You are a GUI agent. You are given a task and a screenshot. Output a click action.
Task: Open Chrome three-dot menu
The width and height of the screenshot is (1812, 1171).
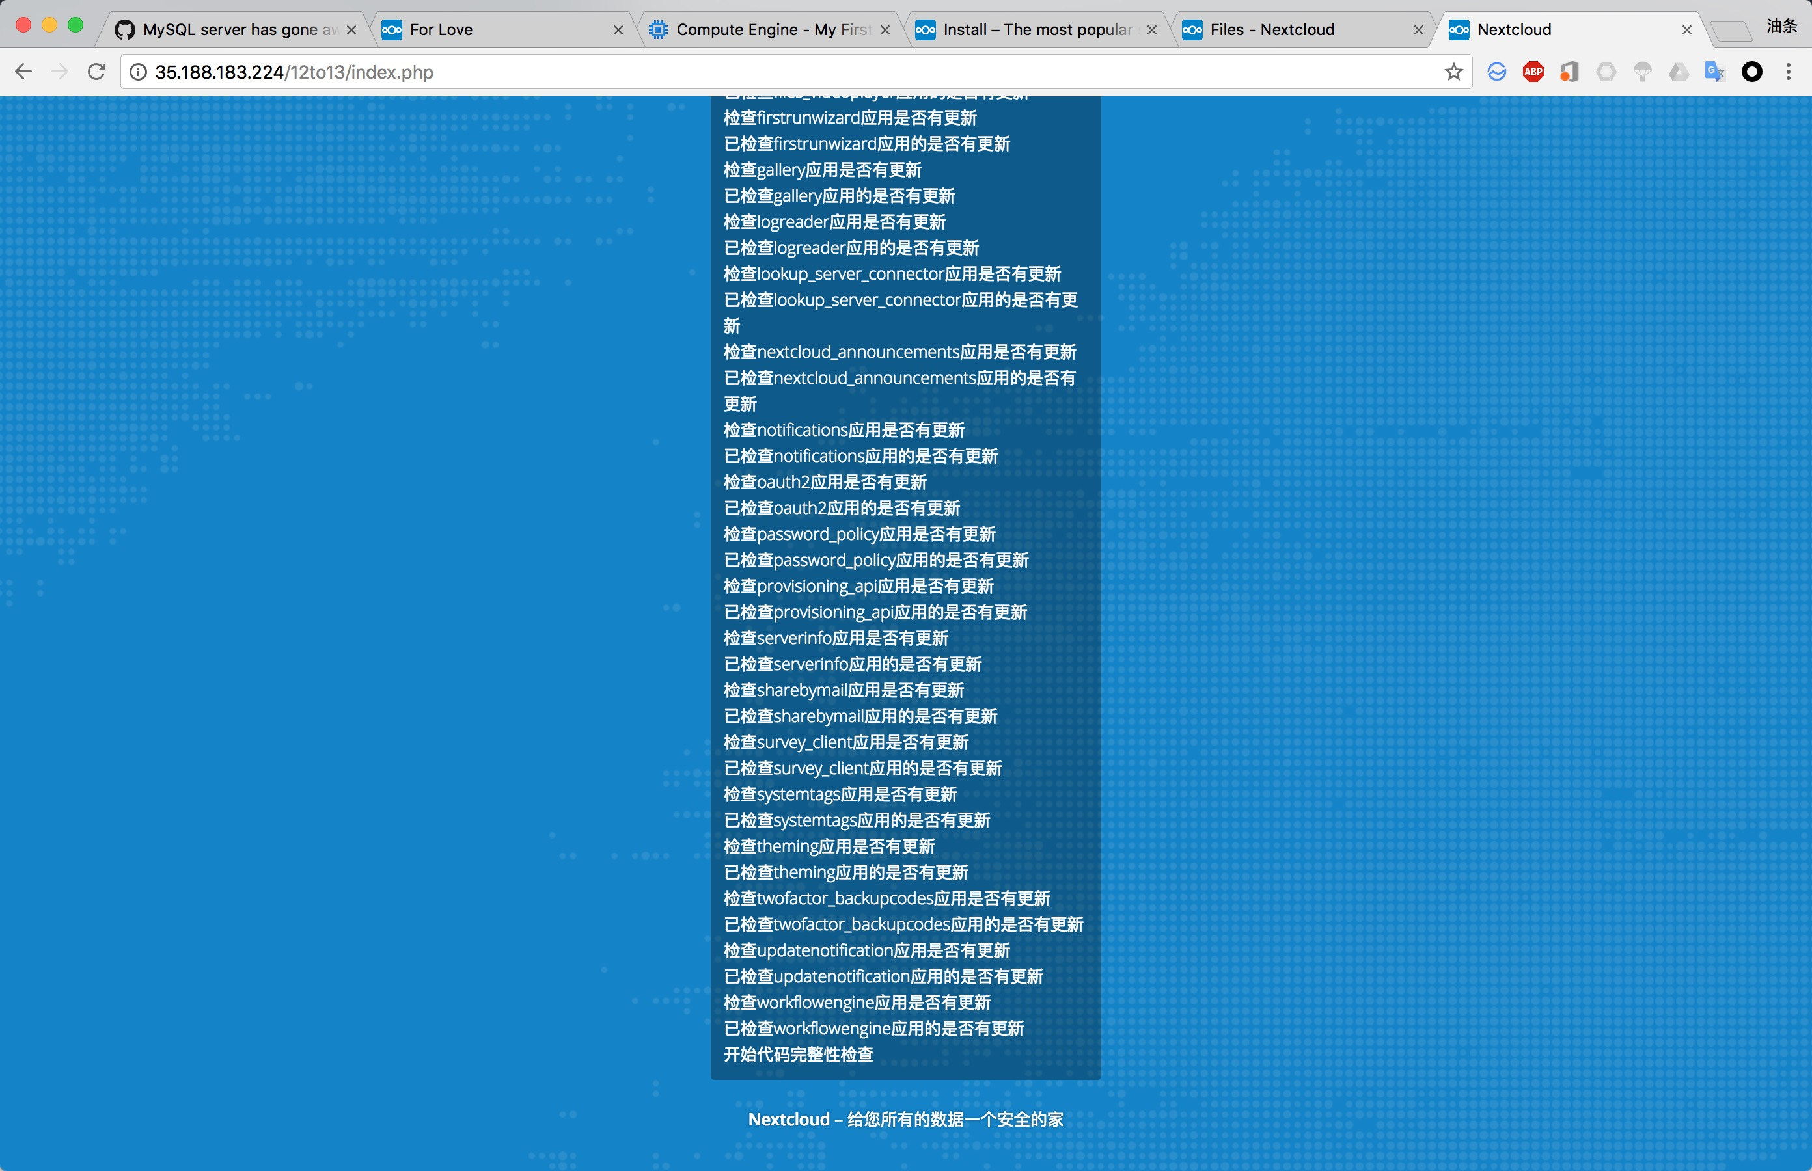tap(1789, 72)
